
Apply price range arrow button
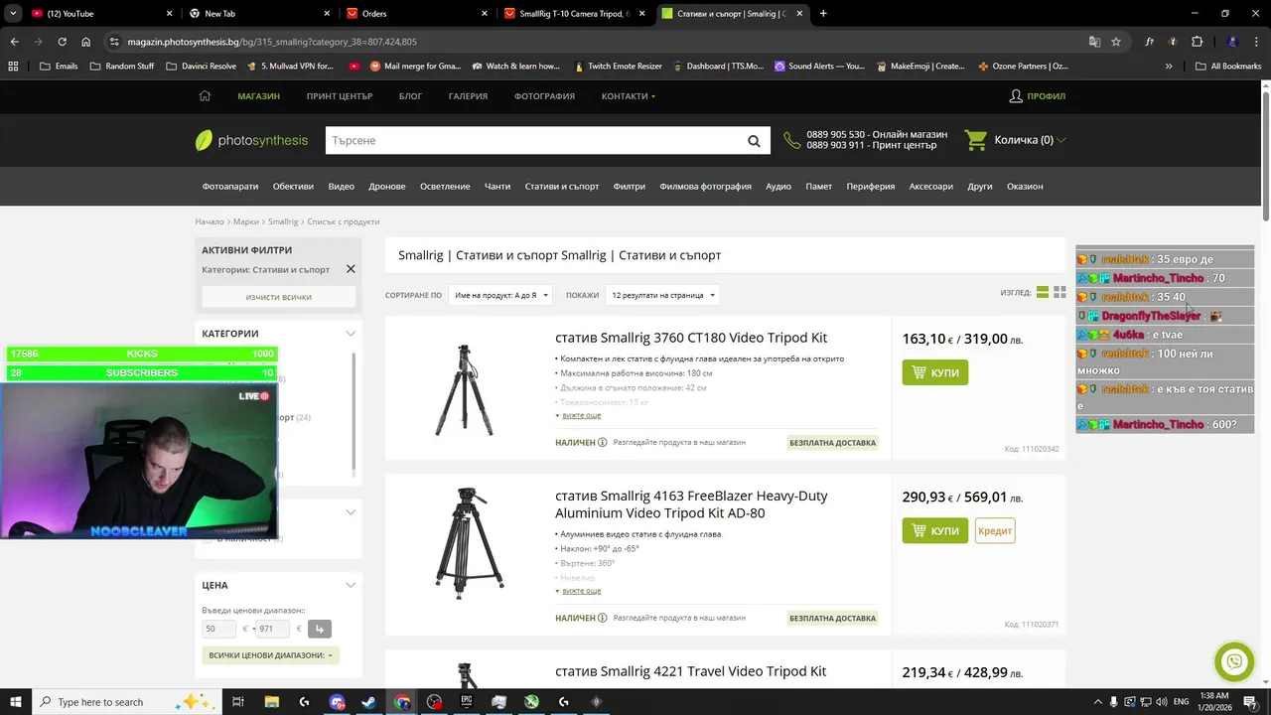[319, 629]
